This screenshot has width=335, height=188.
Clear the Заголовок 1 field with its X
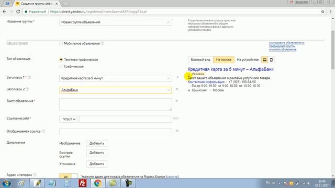pyautogui.click(x=169, y=78)
